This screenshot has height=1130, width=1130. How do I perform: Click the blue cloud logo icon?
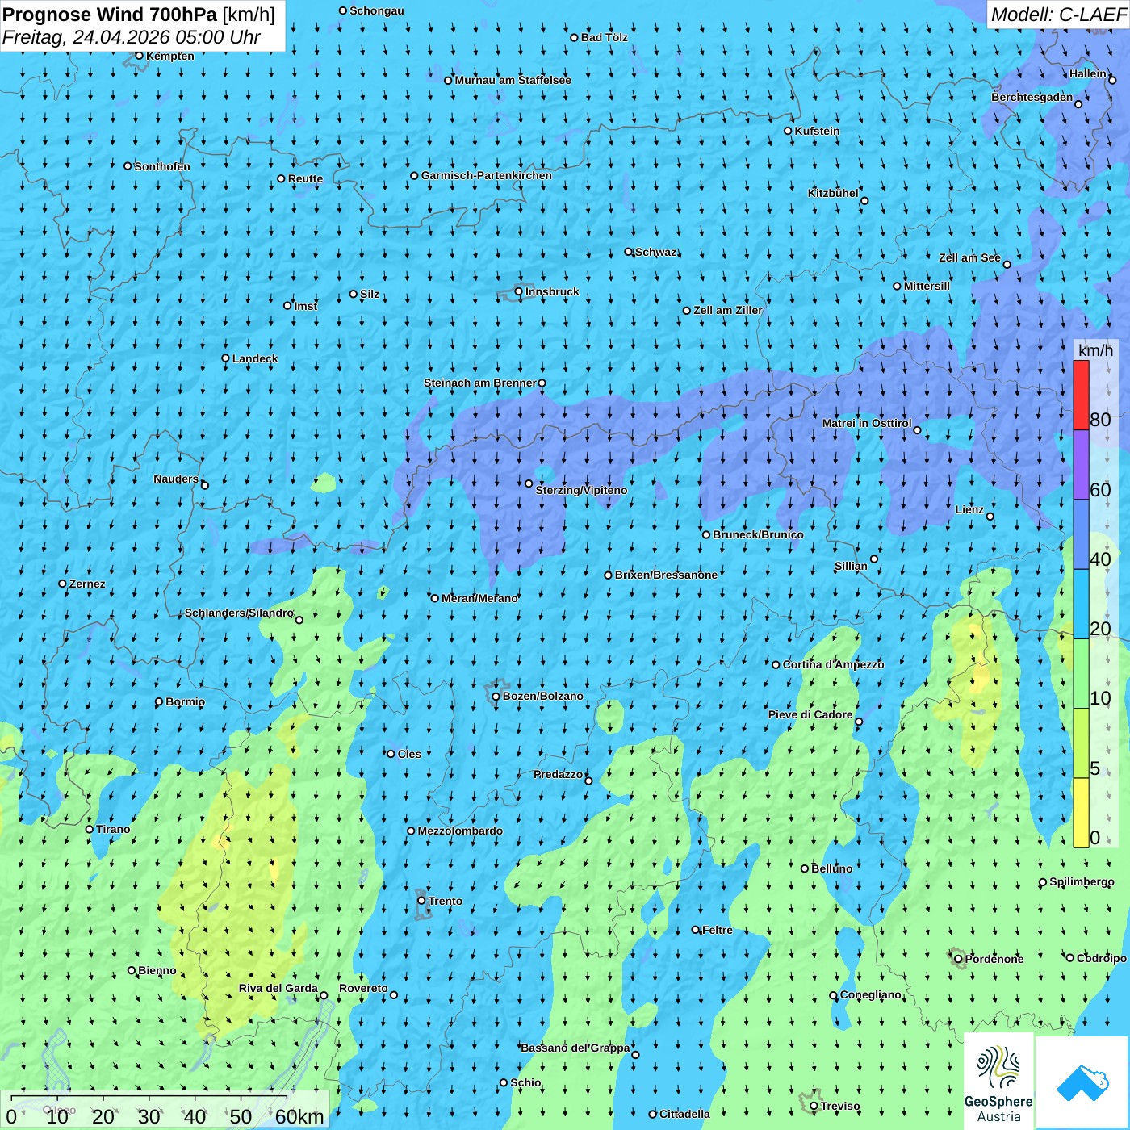1082,1083
